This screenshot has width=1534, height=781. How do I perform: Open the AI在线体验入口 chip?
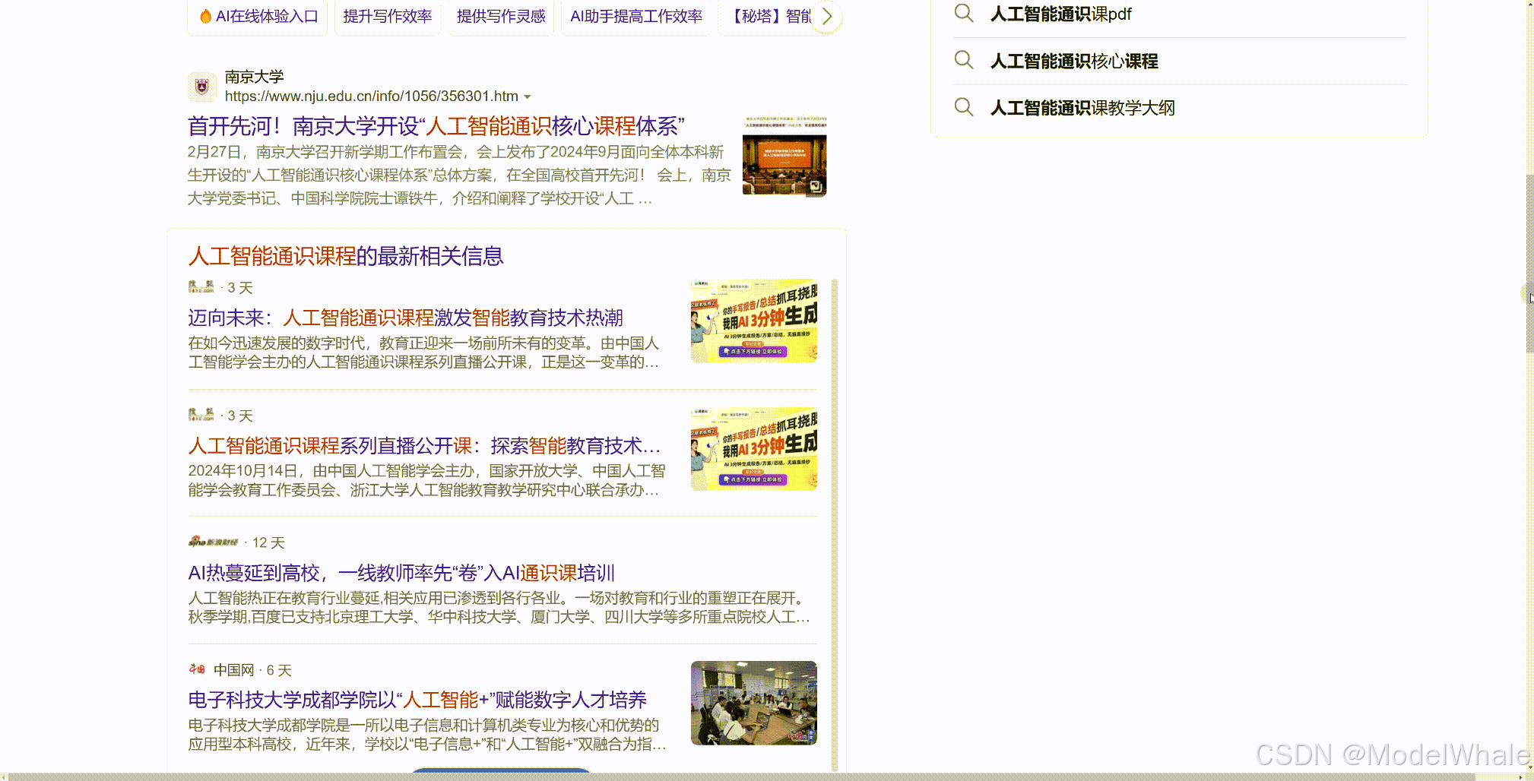point(258,16)
